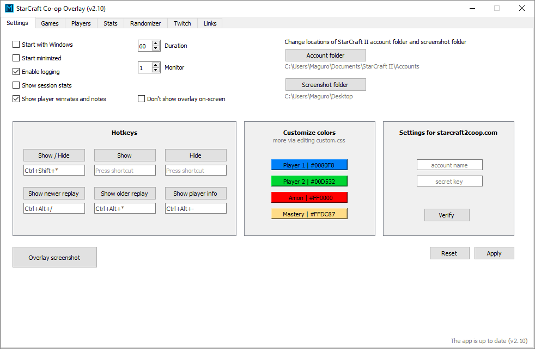Minimize the overlay window
The height and width of the screenshot is (349, 535).
pos(472,8)
